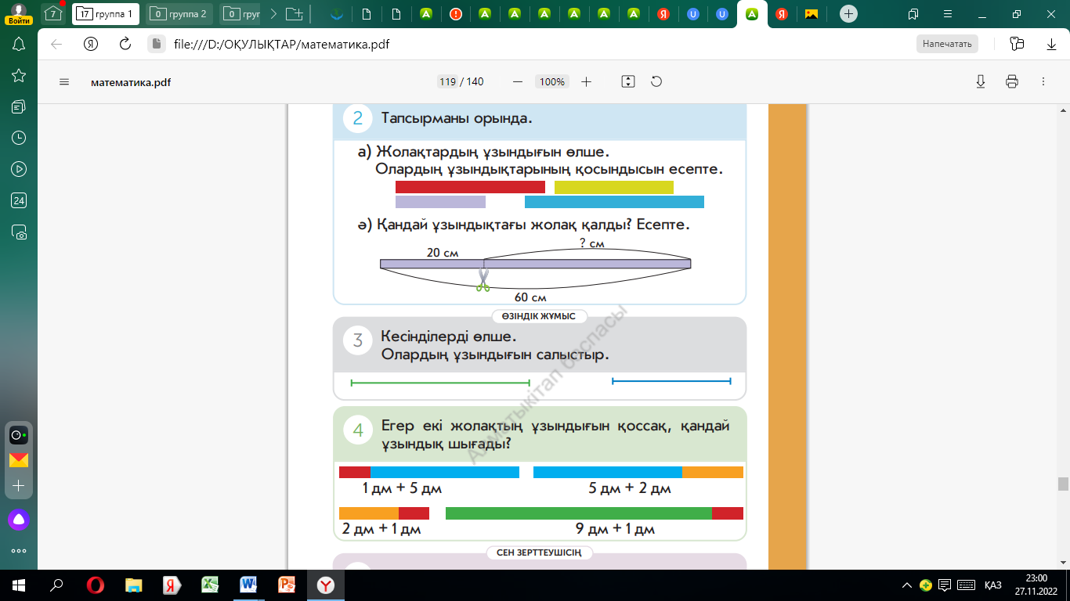The width and height of the screenshot is (1070, 601).
Task: Open bookmarks star in the sidebar
Action: coord(19,75)
